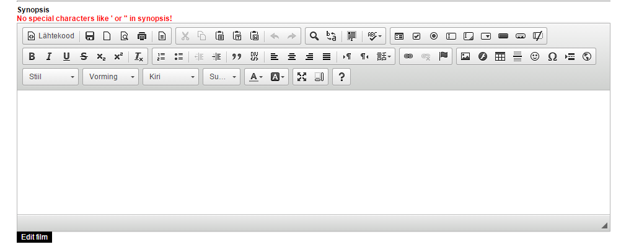
Task: Click the Select All icon
Action: pos(351,36)
